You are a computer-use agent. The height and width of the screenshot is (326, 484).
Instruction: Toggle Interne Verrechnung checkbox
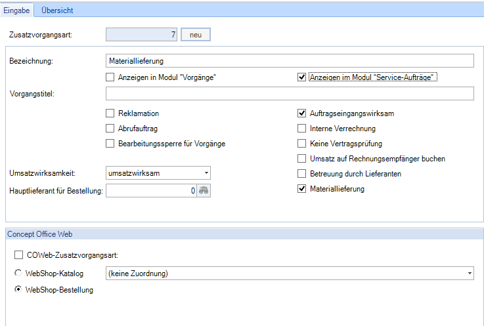(302, 129)
